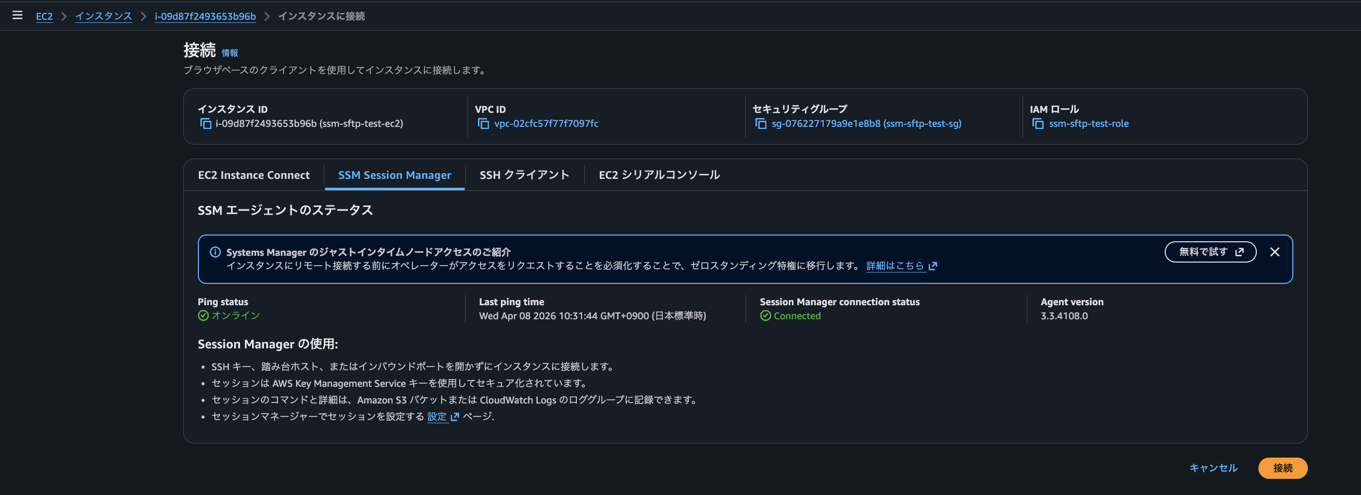1361x495 pixels.
Task: Open the 設定 page link
Action: [437, 416]
